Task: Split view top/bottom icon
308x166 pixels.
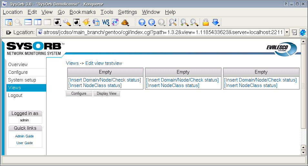Action: tap(28, 22)
